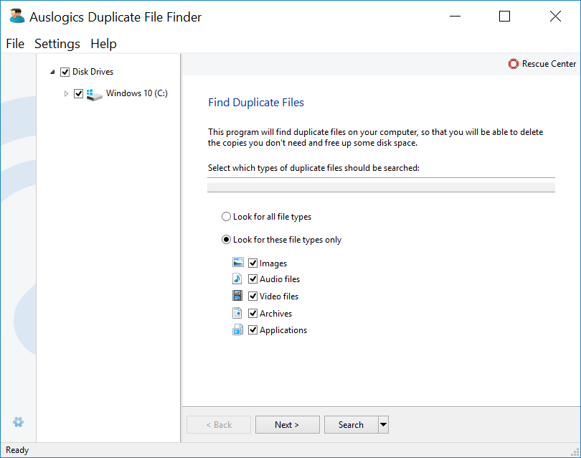Image resolution: width=581 pixels, height=458 pixels.
Task: Select the Windows 10 (C:) label
Action: pos(137,93)
